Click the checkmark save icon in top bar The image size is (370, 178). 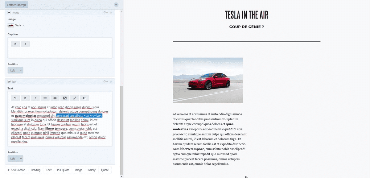tap(116, 5)
